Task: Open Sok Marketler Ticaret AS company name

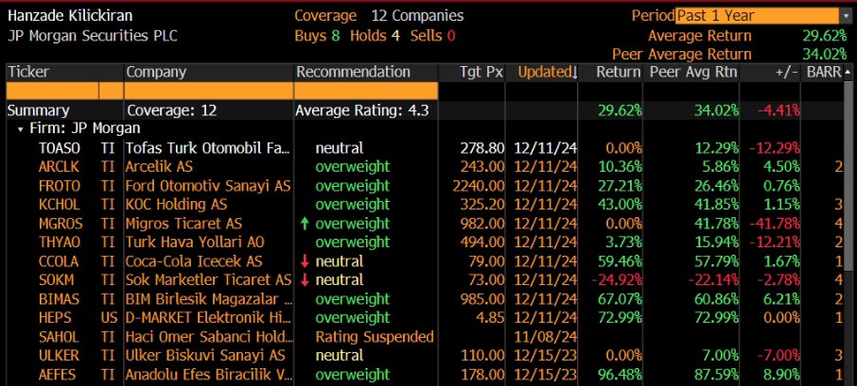Action: (x=208, y=280)
